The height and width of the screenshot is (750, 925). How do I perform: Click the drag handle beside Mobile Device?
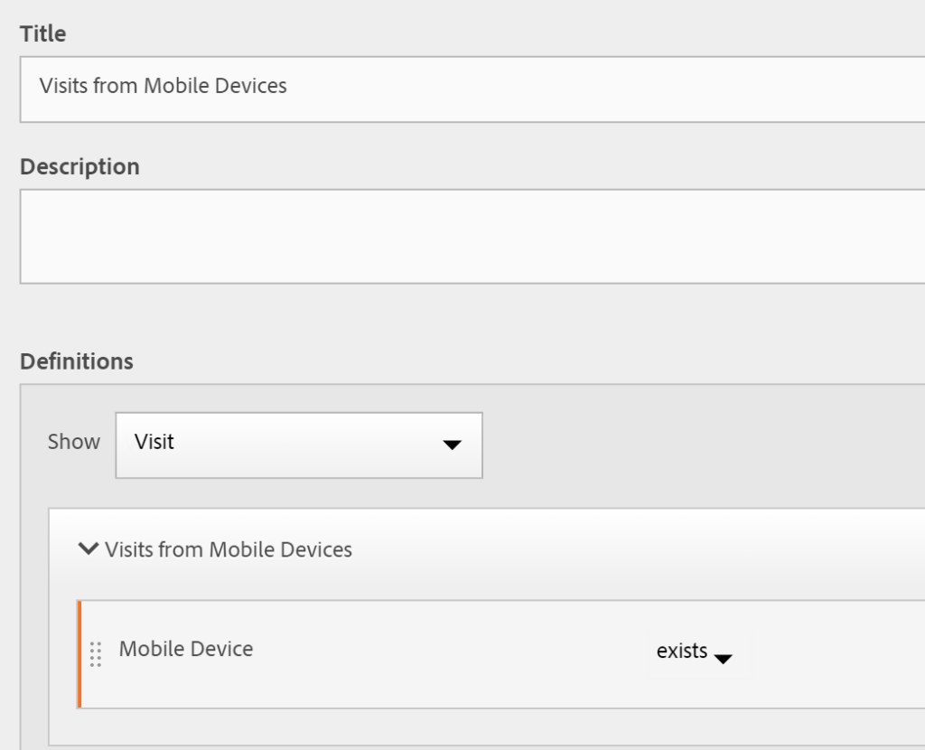point(96,653)
